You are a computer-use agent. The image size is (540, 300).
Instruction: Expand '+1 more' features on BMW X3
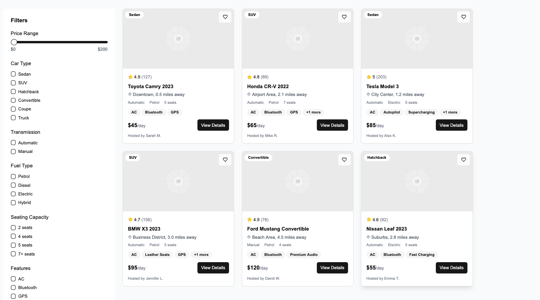coord(201,255)
